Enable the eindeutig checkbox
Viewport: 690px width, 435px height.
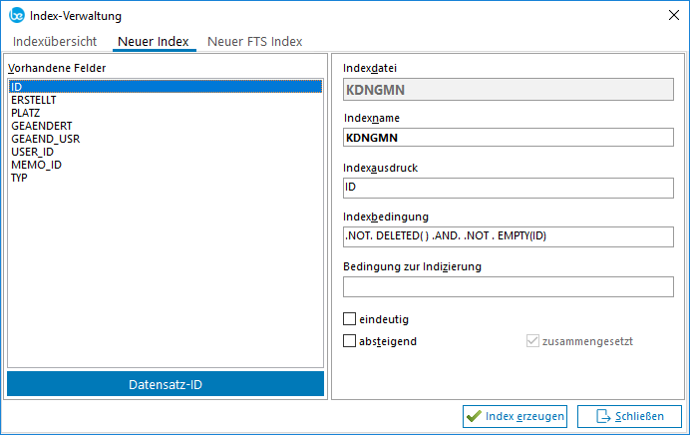point(349,319)
